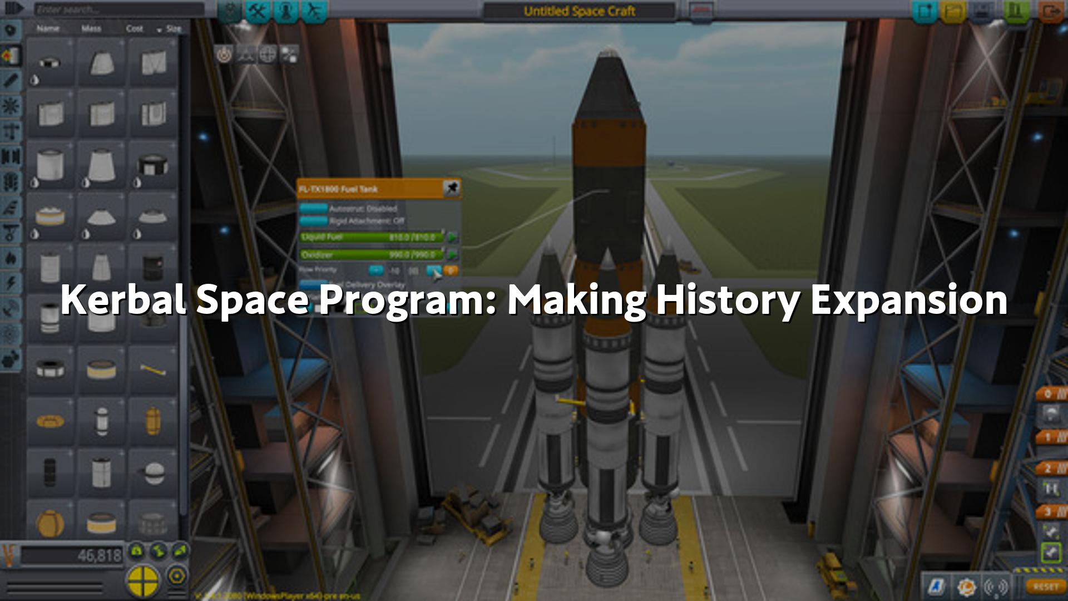Open the Coupling parts category
Image resolution: width=1068 pixels, height=601 pixels.
tap(11, 157)
